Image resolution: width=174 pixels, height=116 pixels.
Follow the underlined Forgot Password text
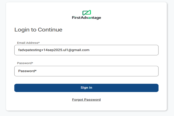86,100
